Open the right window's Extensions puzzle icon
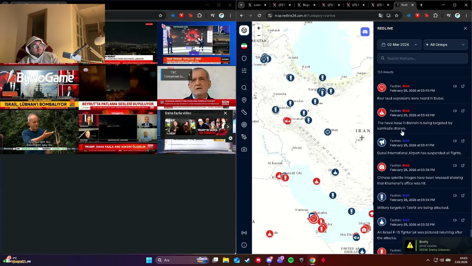472x266 pixels. click(435, 16)
